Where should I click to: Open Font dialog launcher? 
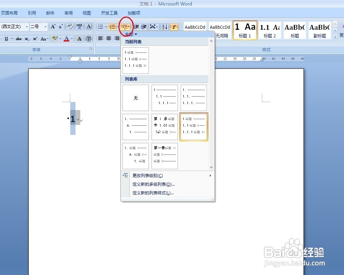(91, 49)
